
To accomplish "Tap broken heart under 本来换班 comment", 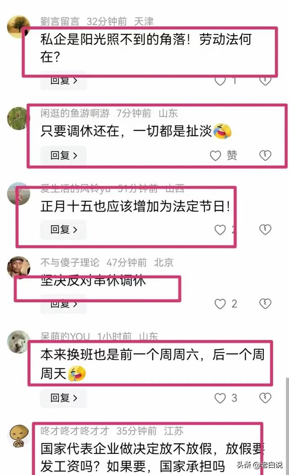I will pyautogui.click(x=265, y=398).
